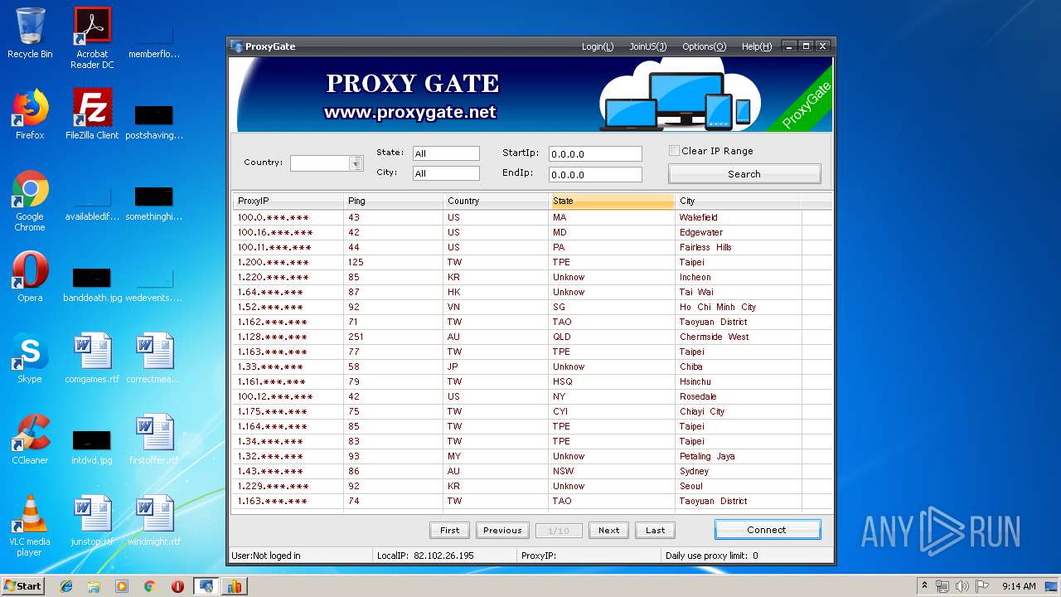Open the Login menu
The image size is (1061, 597).
point(598,46)
